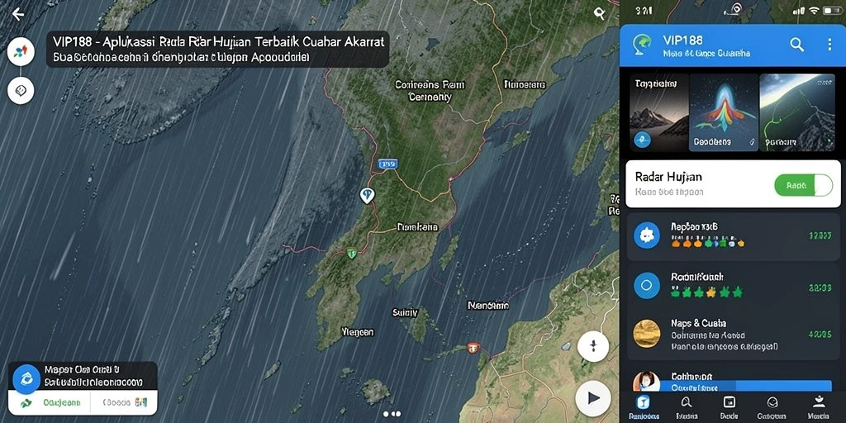Image resolution: width=846 pixels, height=423 pixels.
Task: Select the green value at the end of the first list row
Action: click(x=820, y=235)
